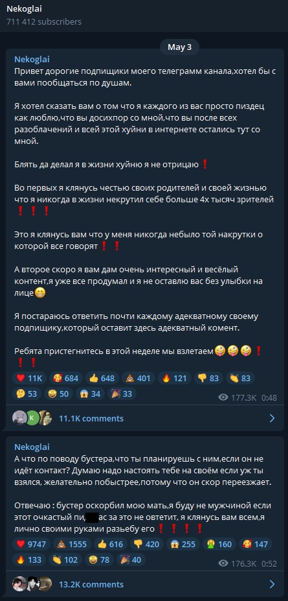Viewport: 288px width, 601px height.
Task: Expand comments arrow beside 11.1K comments
Action: [272, 418]
